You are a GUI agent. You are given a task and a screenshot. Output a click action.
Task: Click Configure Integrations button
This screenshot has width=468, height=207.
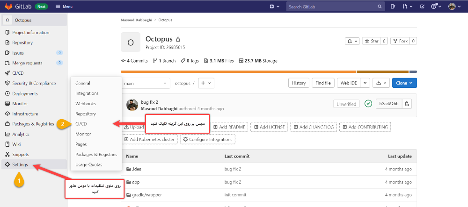(x=208, y=139)
